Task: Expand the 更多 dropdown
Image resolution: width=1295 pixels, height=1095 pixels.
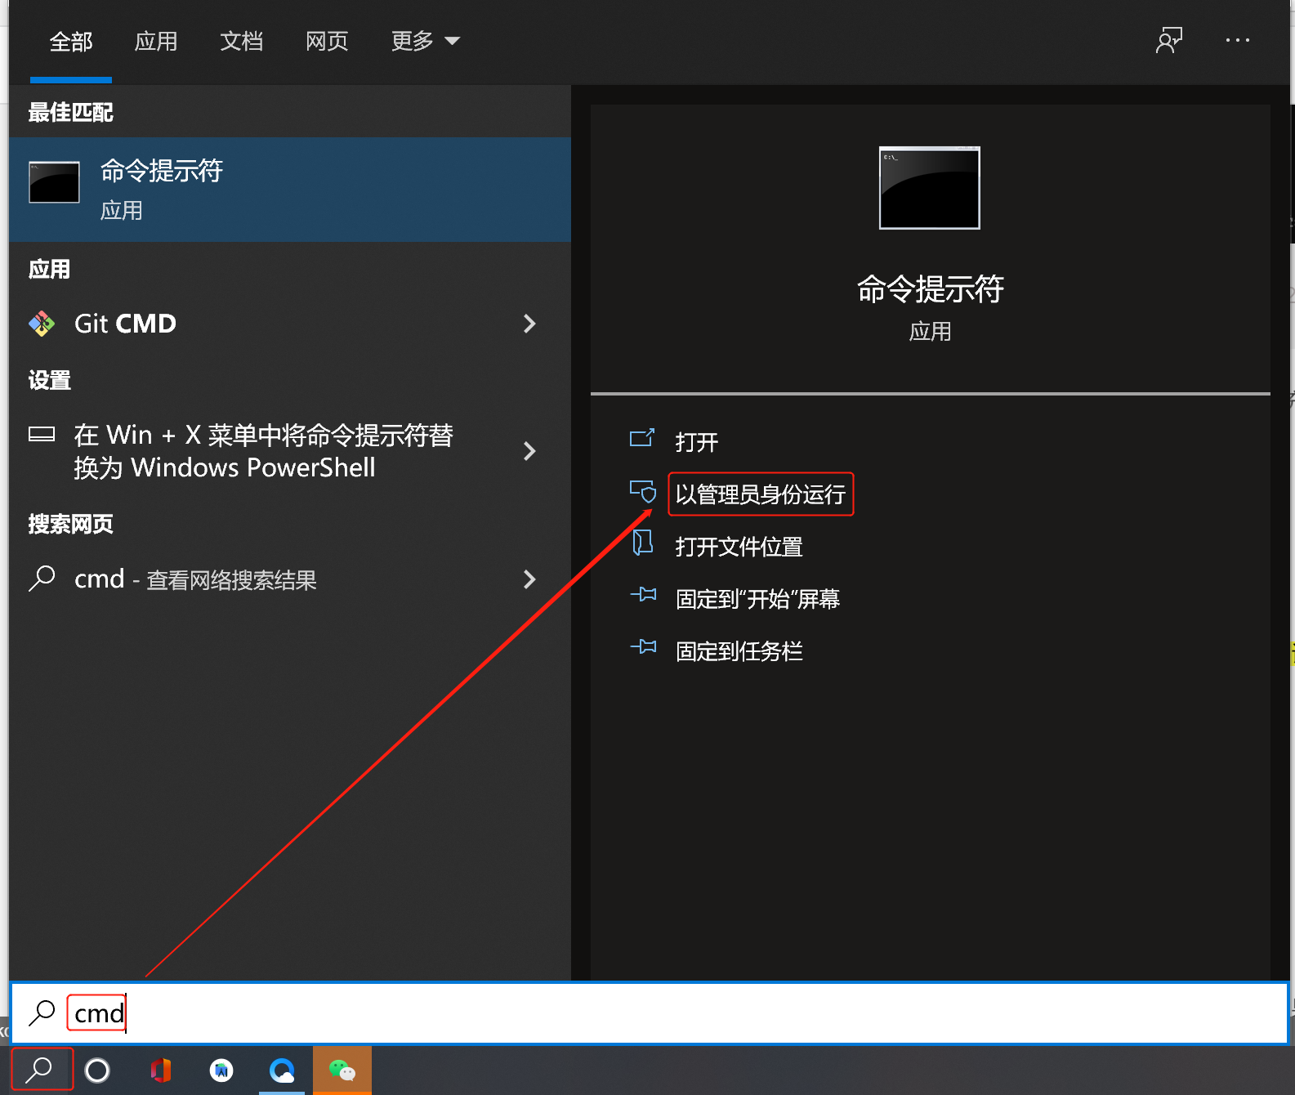Action: tap(425, 41)
